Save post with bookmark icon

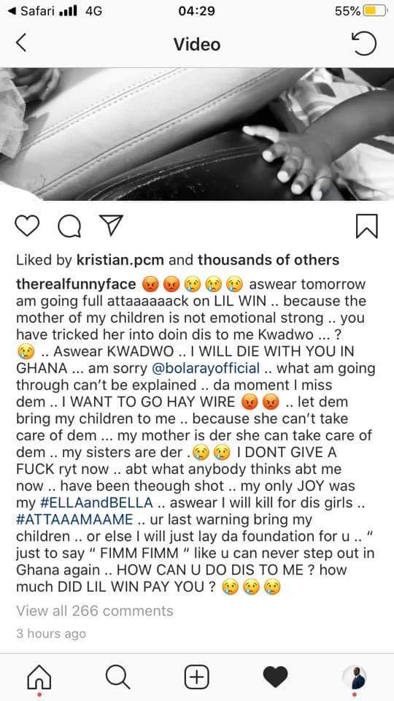click(367, 226)
